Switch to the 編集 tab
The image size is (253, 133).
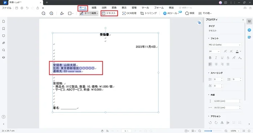coord(94,8)
